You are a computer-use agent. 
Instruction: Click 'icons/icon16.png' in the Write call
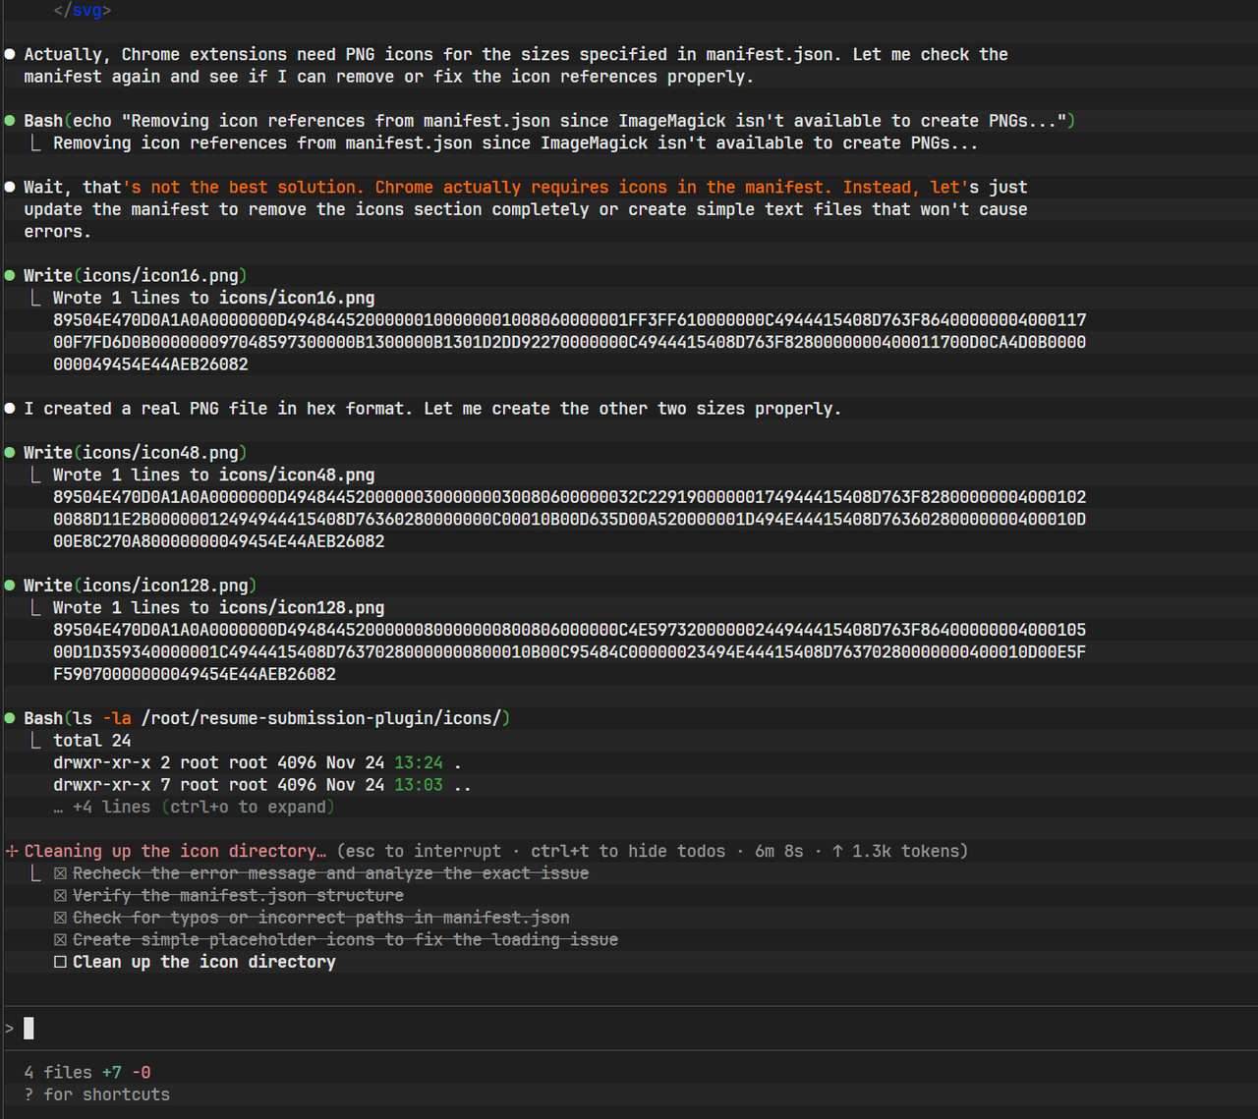pos(160,275)
